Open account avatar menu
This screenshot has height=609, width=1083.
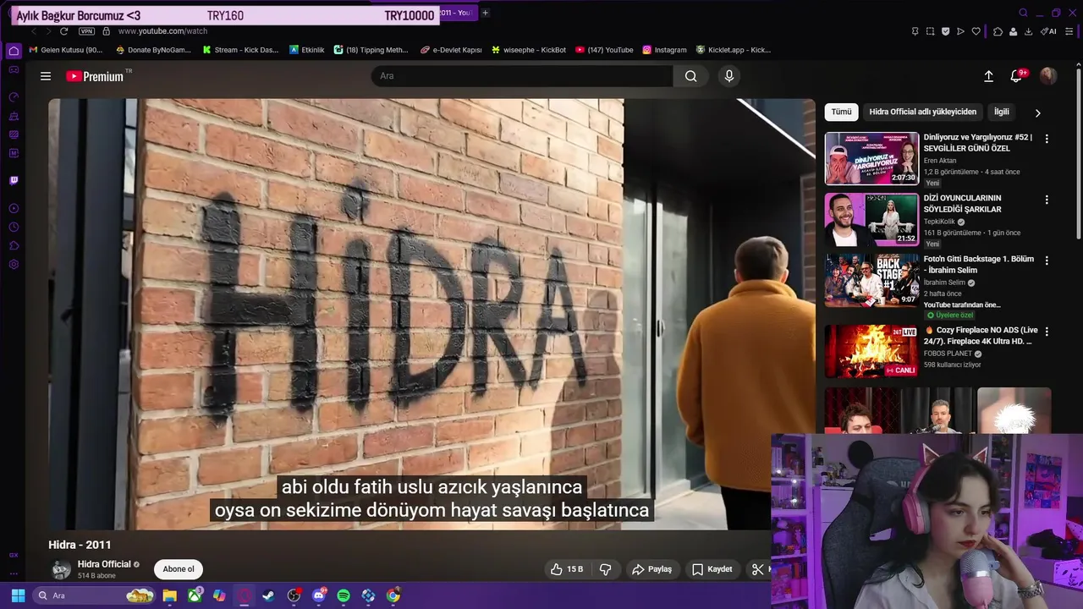(1048, 76)
